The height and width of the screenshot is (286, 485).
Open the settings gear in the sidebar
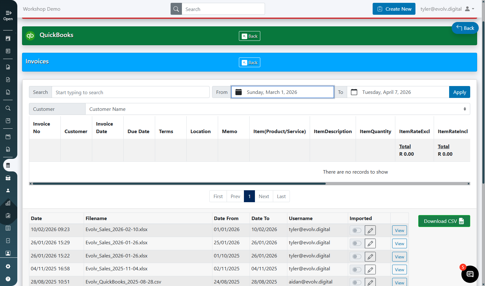coord(8,266)
